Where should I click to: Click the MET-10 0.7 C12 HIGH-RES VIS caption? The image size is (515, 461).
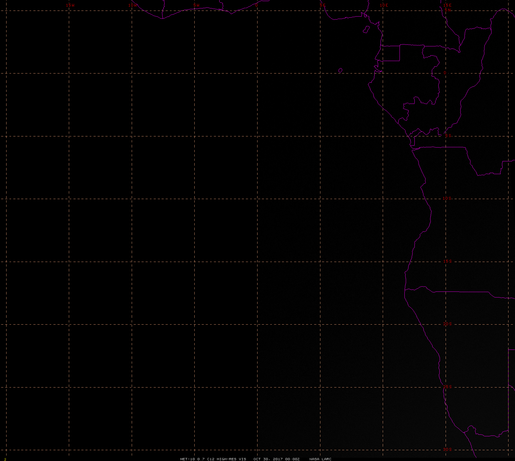(x=213, y=459)
